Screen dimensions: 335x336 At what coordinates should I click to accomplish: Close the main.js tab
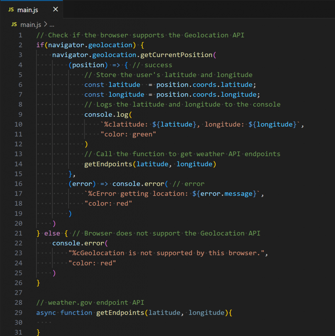[55, 10]
